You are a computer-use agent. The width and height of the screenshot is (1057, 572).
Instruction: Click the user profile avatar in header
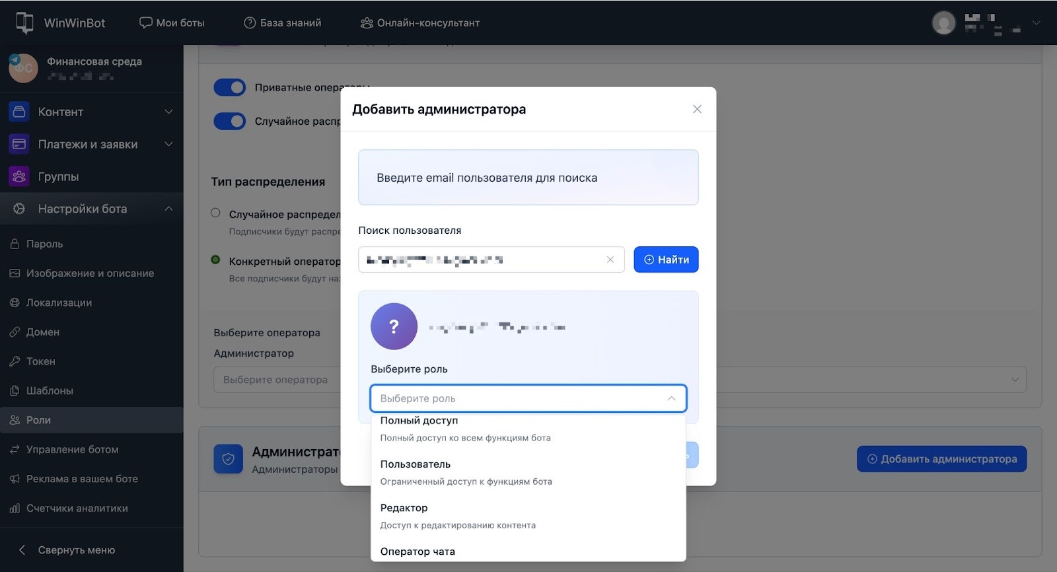coord(943,23)
